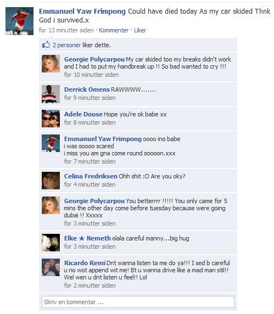The width and height of the screenshot is (274, 314).
Task: Open Ricardo Remi's profile name link
Action: click(85, 263)
